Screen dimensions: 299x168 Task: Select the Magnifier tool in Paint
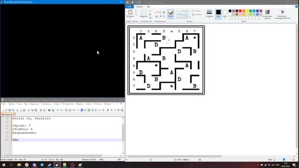(164, 17)
